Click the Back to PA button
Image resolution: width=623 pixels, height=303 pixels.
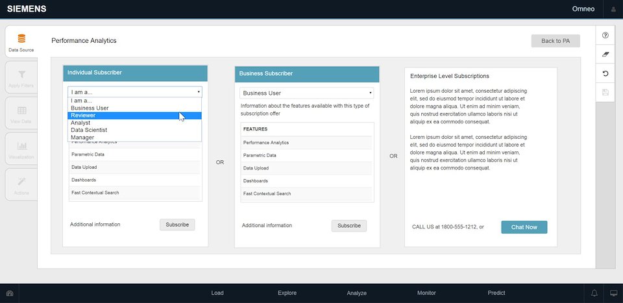556,41
